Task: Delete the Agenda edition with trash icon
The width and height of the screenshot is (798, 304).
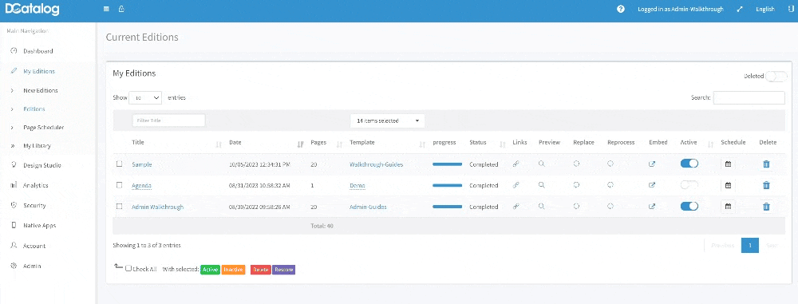Action: 766,185
